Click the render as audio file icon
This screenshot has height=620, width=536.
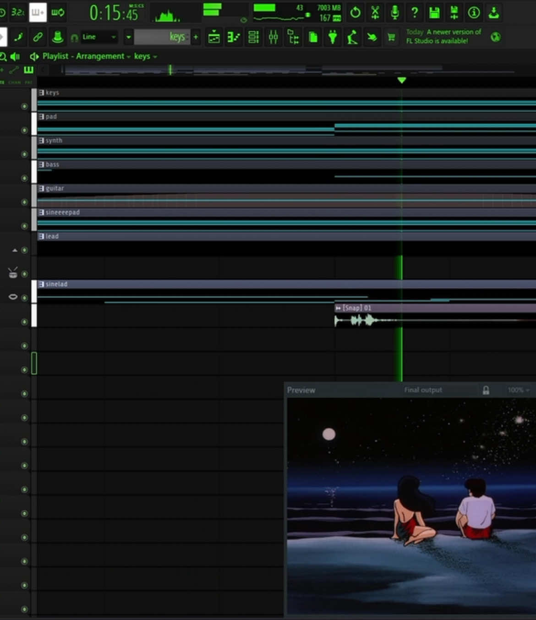pos(454,13)
